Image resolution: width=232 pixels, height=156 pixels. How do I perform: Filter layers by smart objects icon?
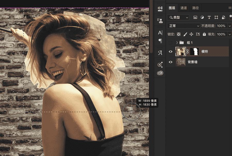pyautogui.click(x=223, y=17)
